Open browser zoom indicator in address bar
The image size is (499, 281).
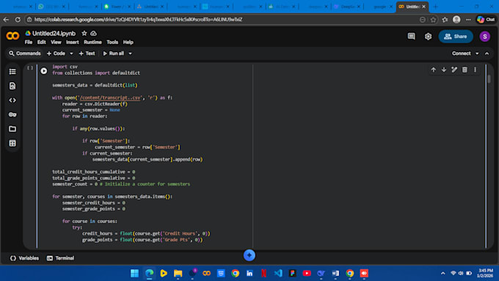coord(422,19)
